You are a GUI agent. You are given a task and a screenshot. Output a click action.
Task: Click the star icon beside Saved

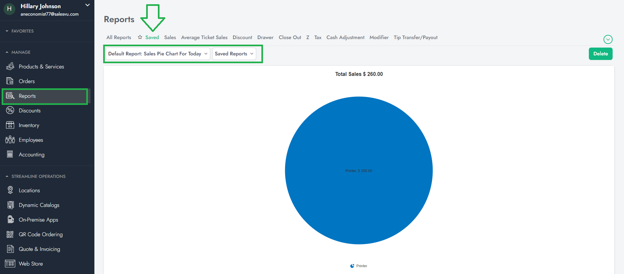140,37
